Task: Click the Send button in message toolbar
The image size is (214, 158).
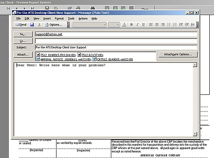Action: [x=21, y=25]
